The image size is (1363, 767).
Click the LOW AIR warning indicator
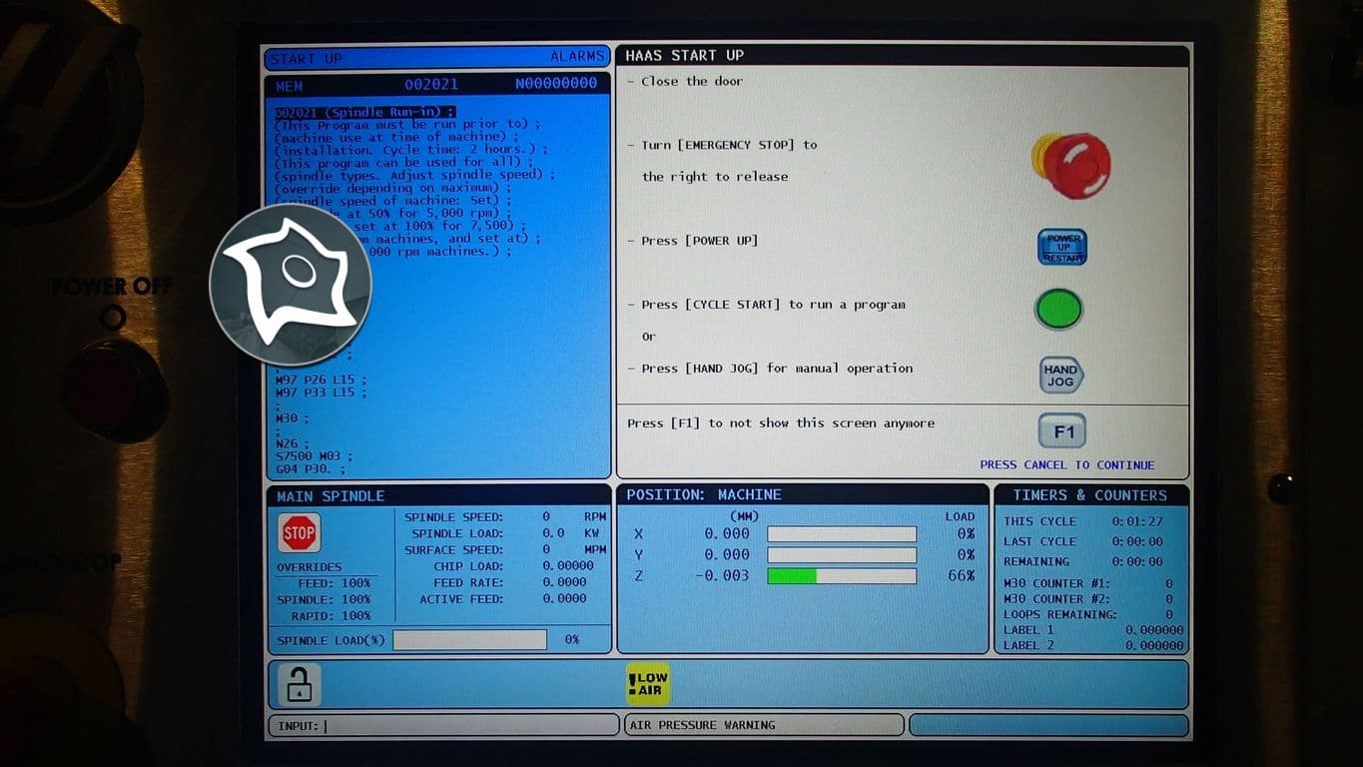pyautogui.click(x=647, y=683)
